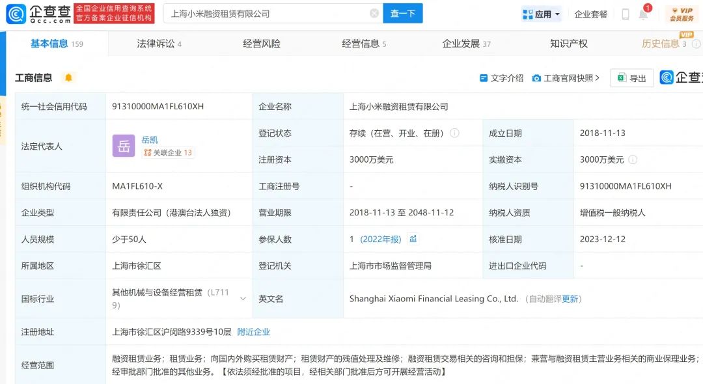Click the mobile phone icon in header
This screenshot has height=384, width=703.
625,14
